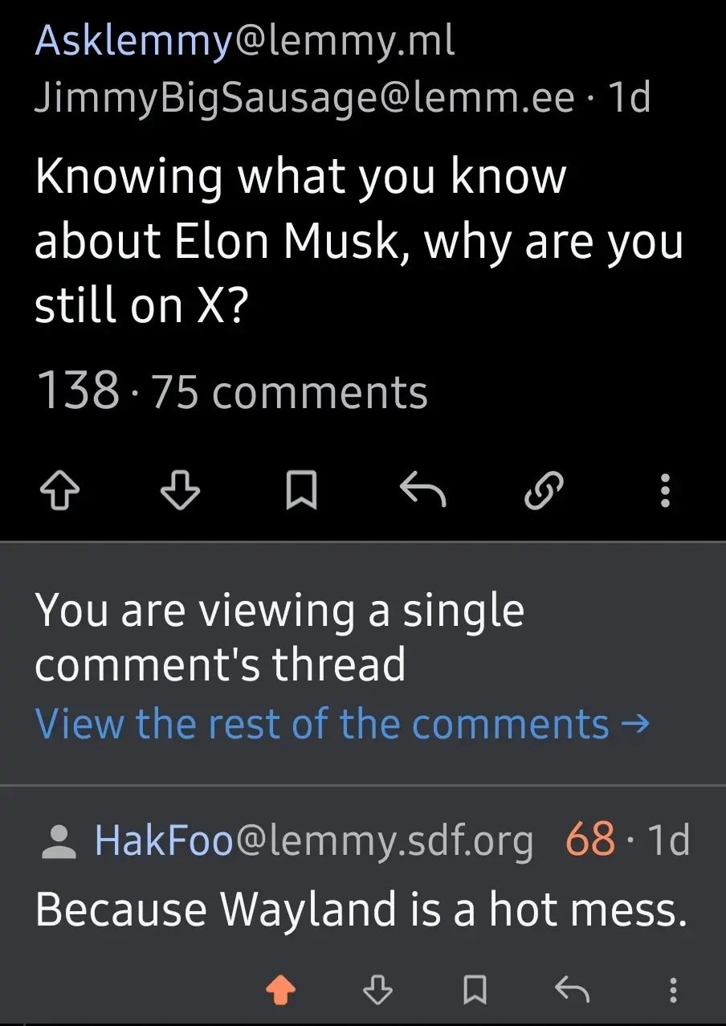Downvote HakFoo's Wayland comment
The height and width of the screenshot is (1026, 726).
(377, 991)
